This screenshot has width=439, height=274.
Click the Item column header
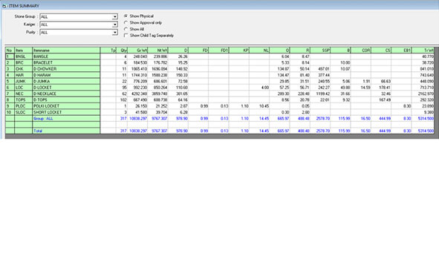24,50
